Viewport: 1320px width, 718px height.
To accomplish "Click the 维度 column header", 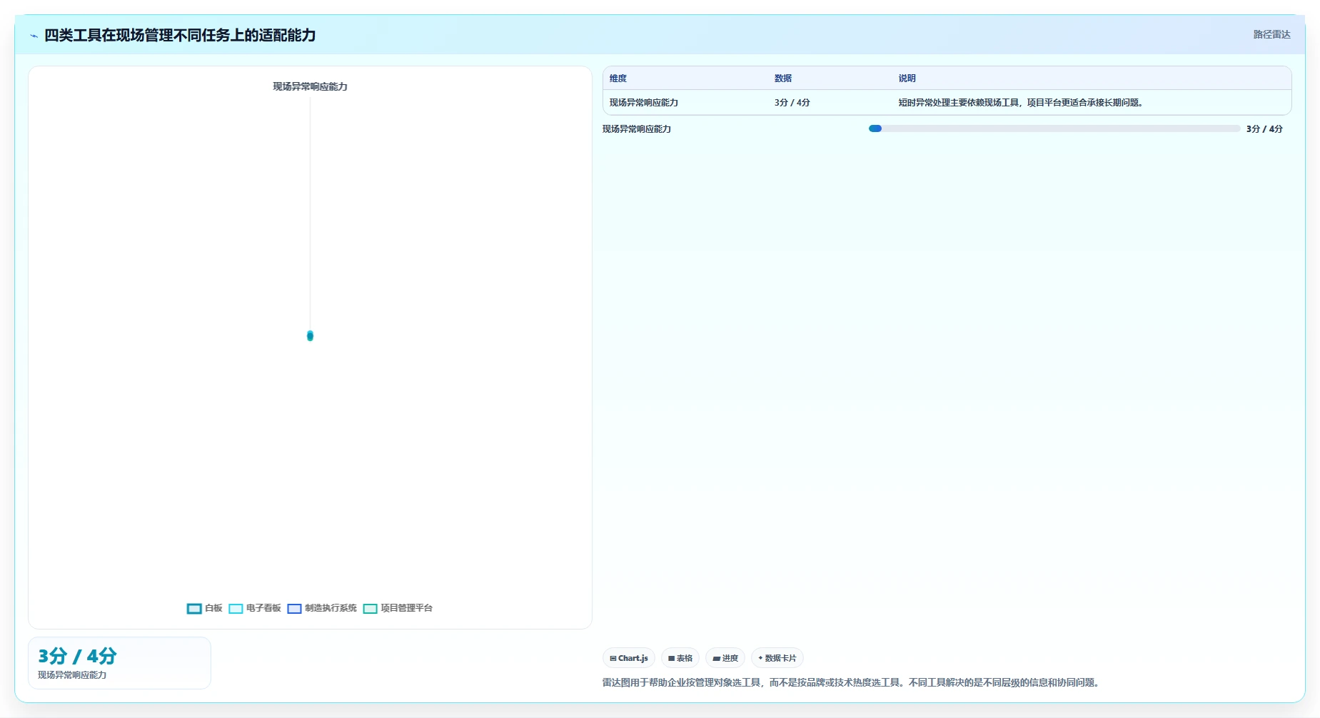I will tap(618, 79).
